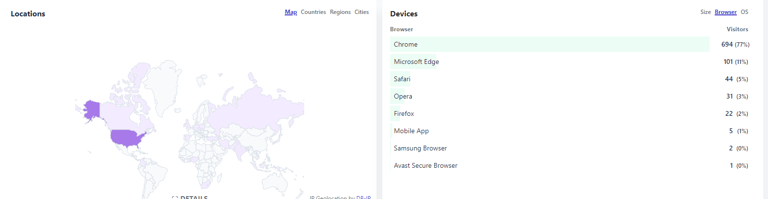Choose the Opera browser row
Image resolution: width=768 pixels, height=199 pixels.
click(x=570, y=96)
